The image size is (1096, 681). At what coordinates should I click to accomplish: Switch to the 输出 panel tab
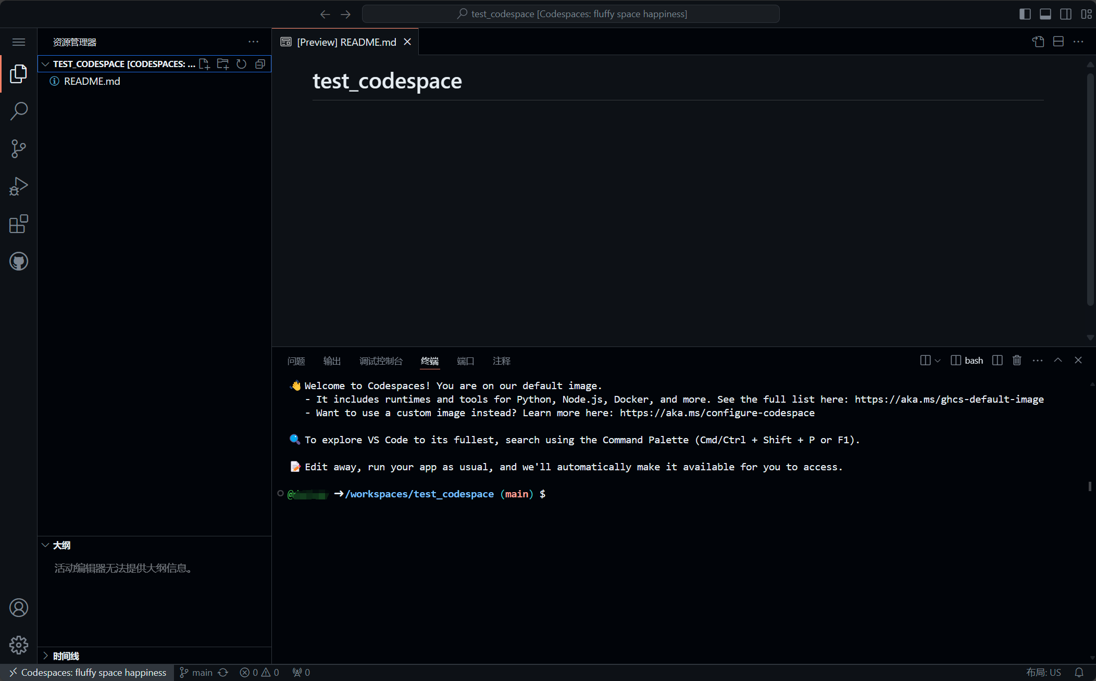coord(332,361)
